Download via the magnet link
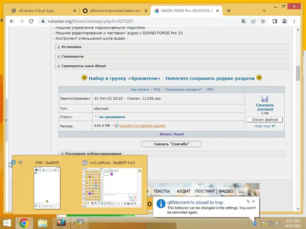The height and width of the screenshot is (229, 306). point(142,126)
